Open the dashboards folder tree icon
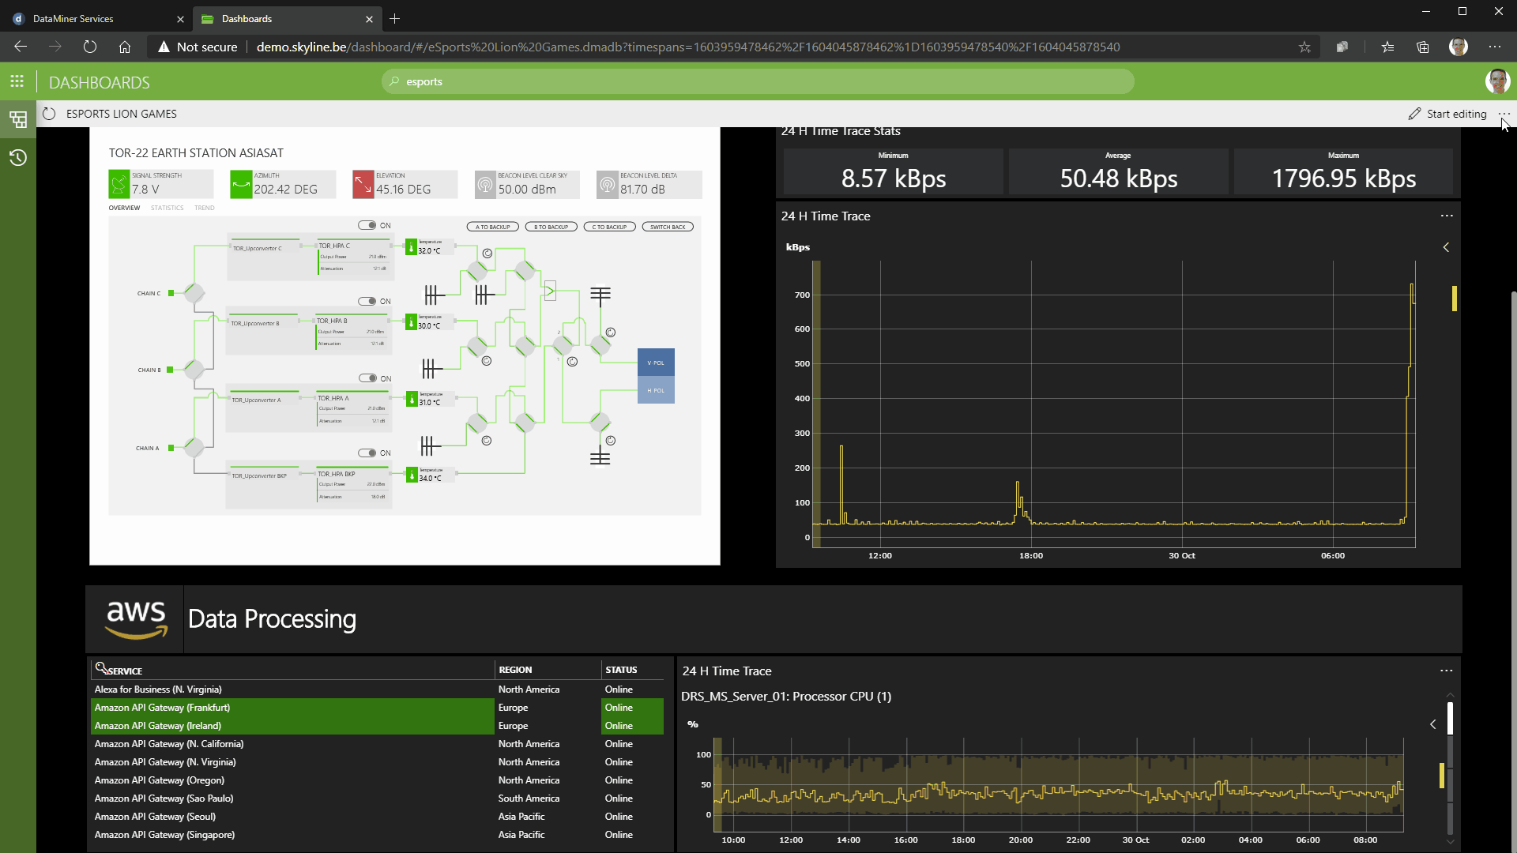 coord(18,119)
